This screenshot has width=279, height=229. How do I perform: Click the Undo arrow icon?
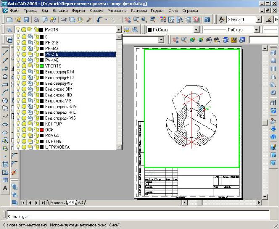click(x=100, y=19)
